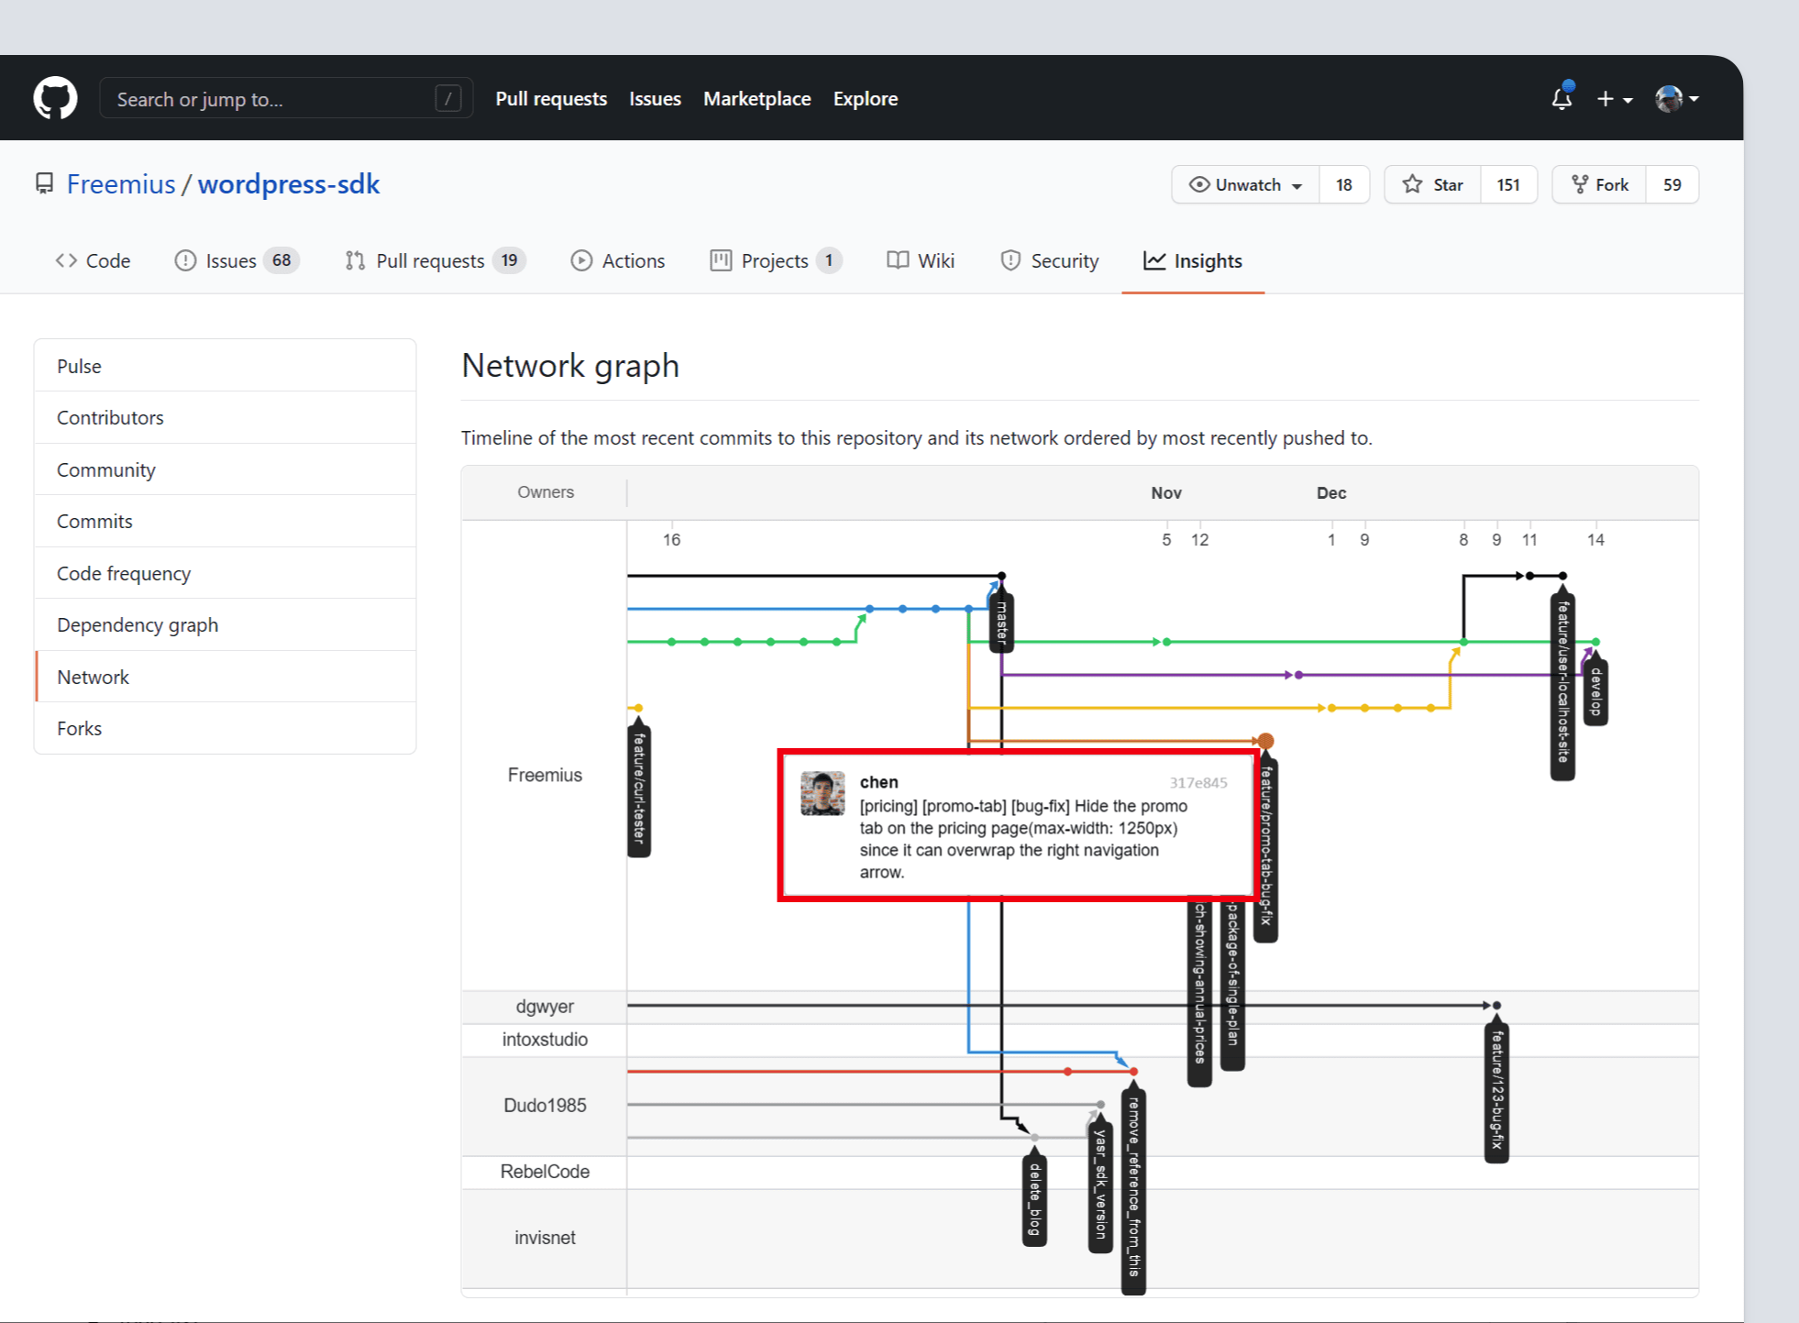Image resolution: width=1799 pixels, height=1323 pixels.
Task: Click the star icon on the Star button
Action: tap(1411, 184)
